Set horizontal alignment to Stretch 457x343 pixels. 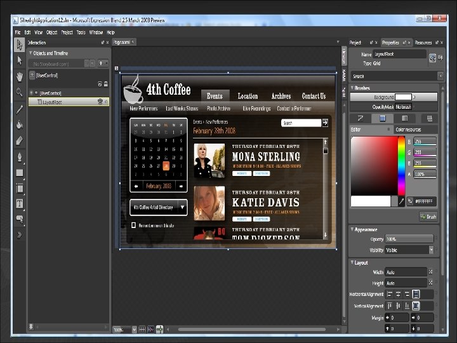coord(416,294)
